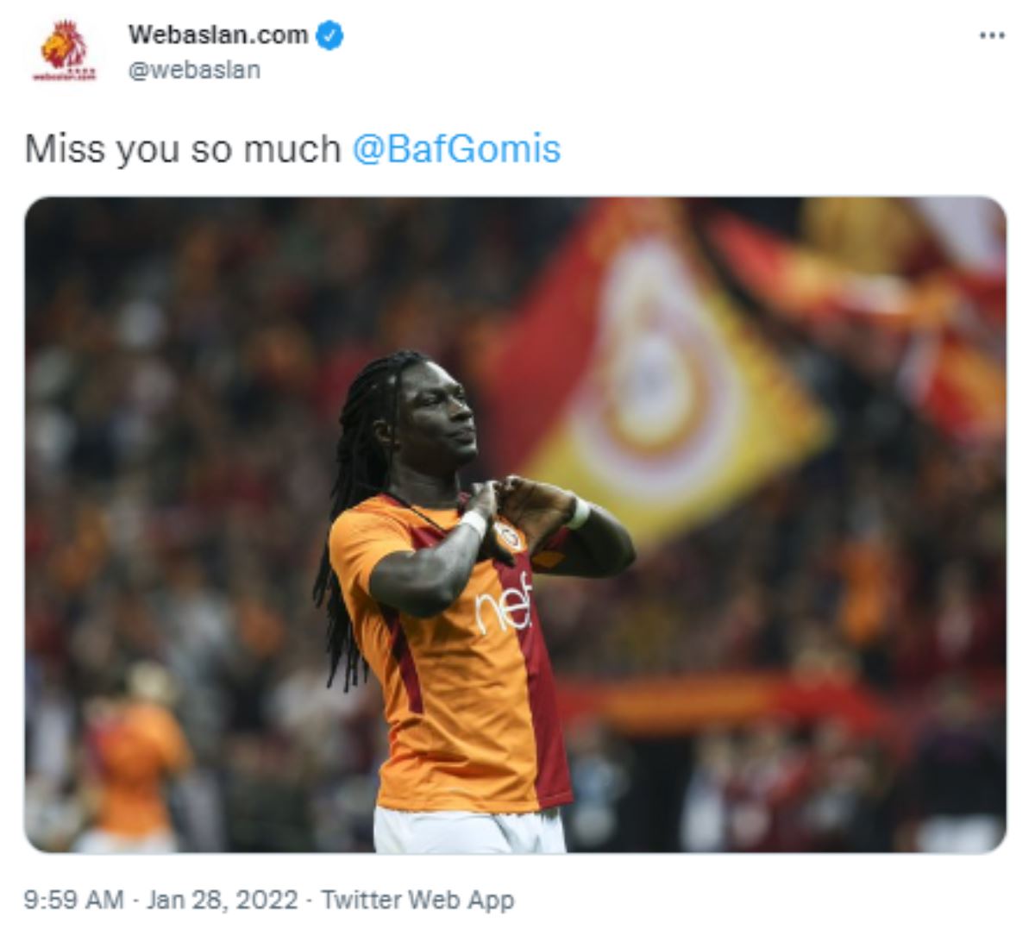Open the @BafGomis mention link
This screenshot has height=942, width=1035.
[x=456, y=149]
